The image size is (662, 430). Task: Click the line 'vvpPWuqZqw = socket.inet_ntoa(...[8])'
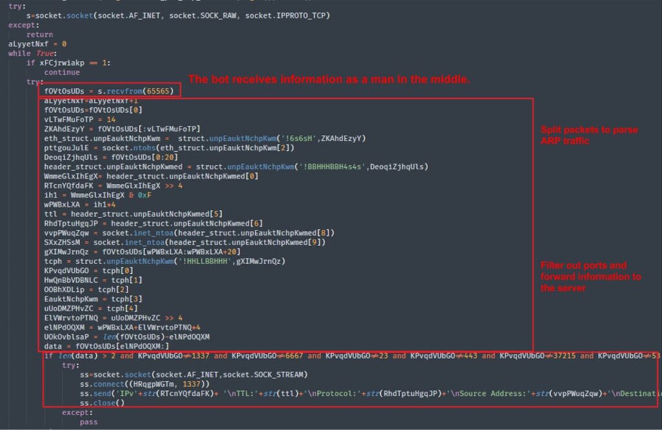click(x=189, y=232)
